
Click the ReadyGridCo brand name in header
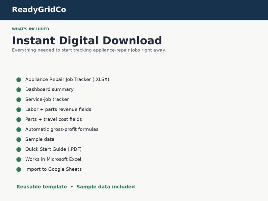coord(39,10)
